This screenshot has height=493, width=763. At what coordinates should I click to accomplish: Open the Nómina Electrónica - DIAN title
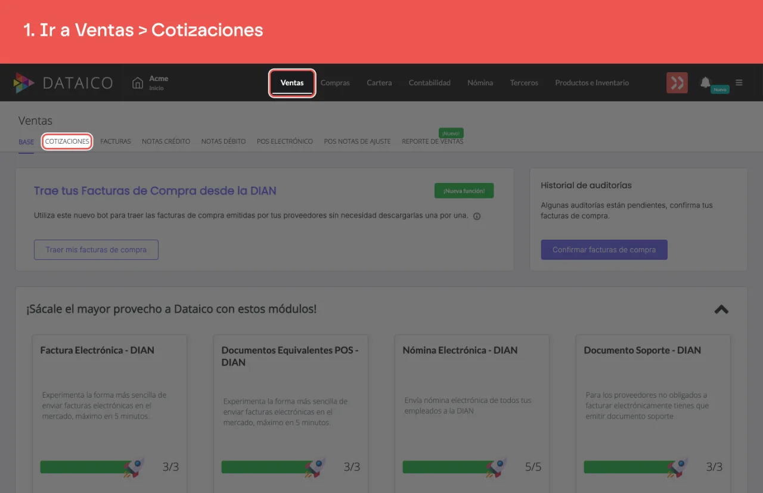click(460, 351)
